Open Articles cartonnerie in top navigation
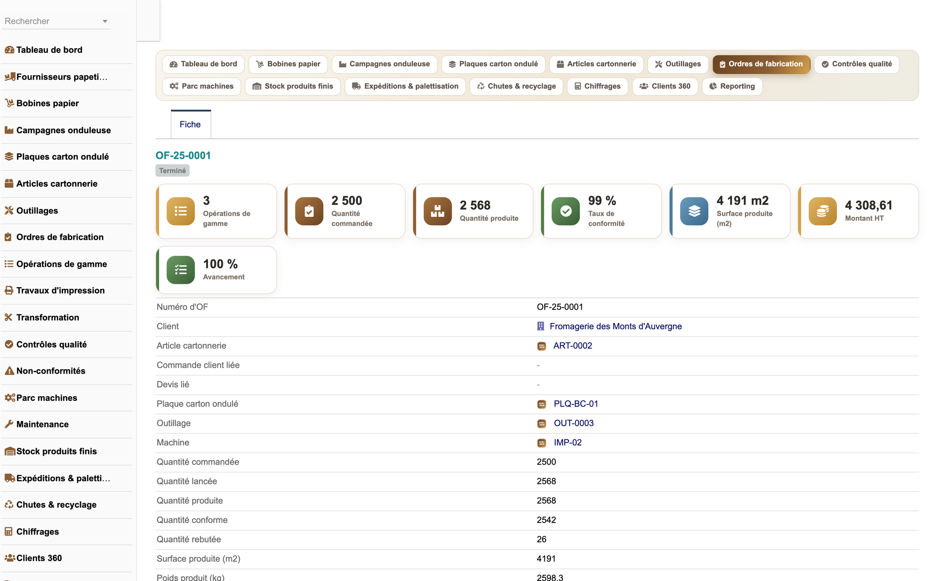This screenshot has height=581, width=939. (x=596, y=64)
